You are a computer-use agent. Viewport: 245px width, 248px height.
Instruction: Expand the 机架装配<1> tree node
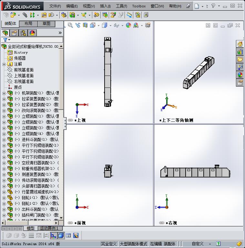(4, 93)
